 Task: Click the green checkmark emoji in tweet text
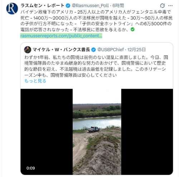(x=132, y=29)
